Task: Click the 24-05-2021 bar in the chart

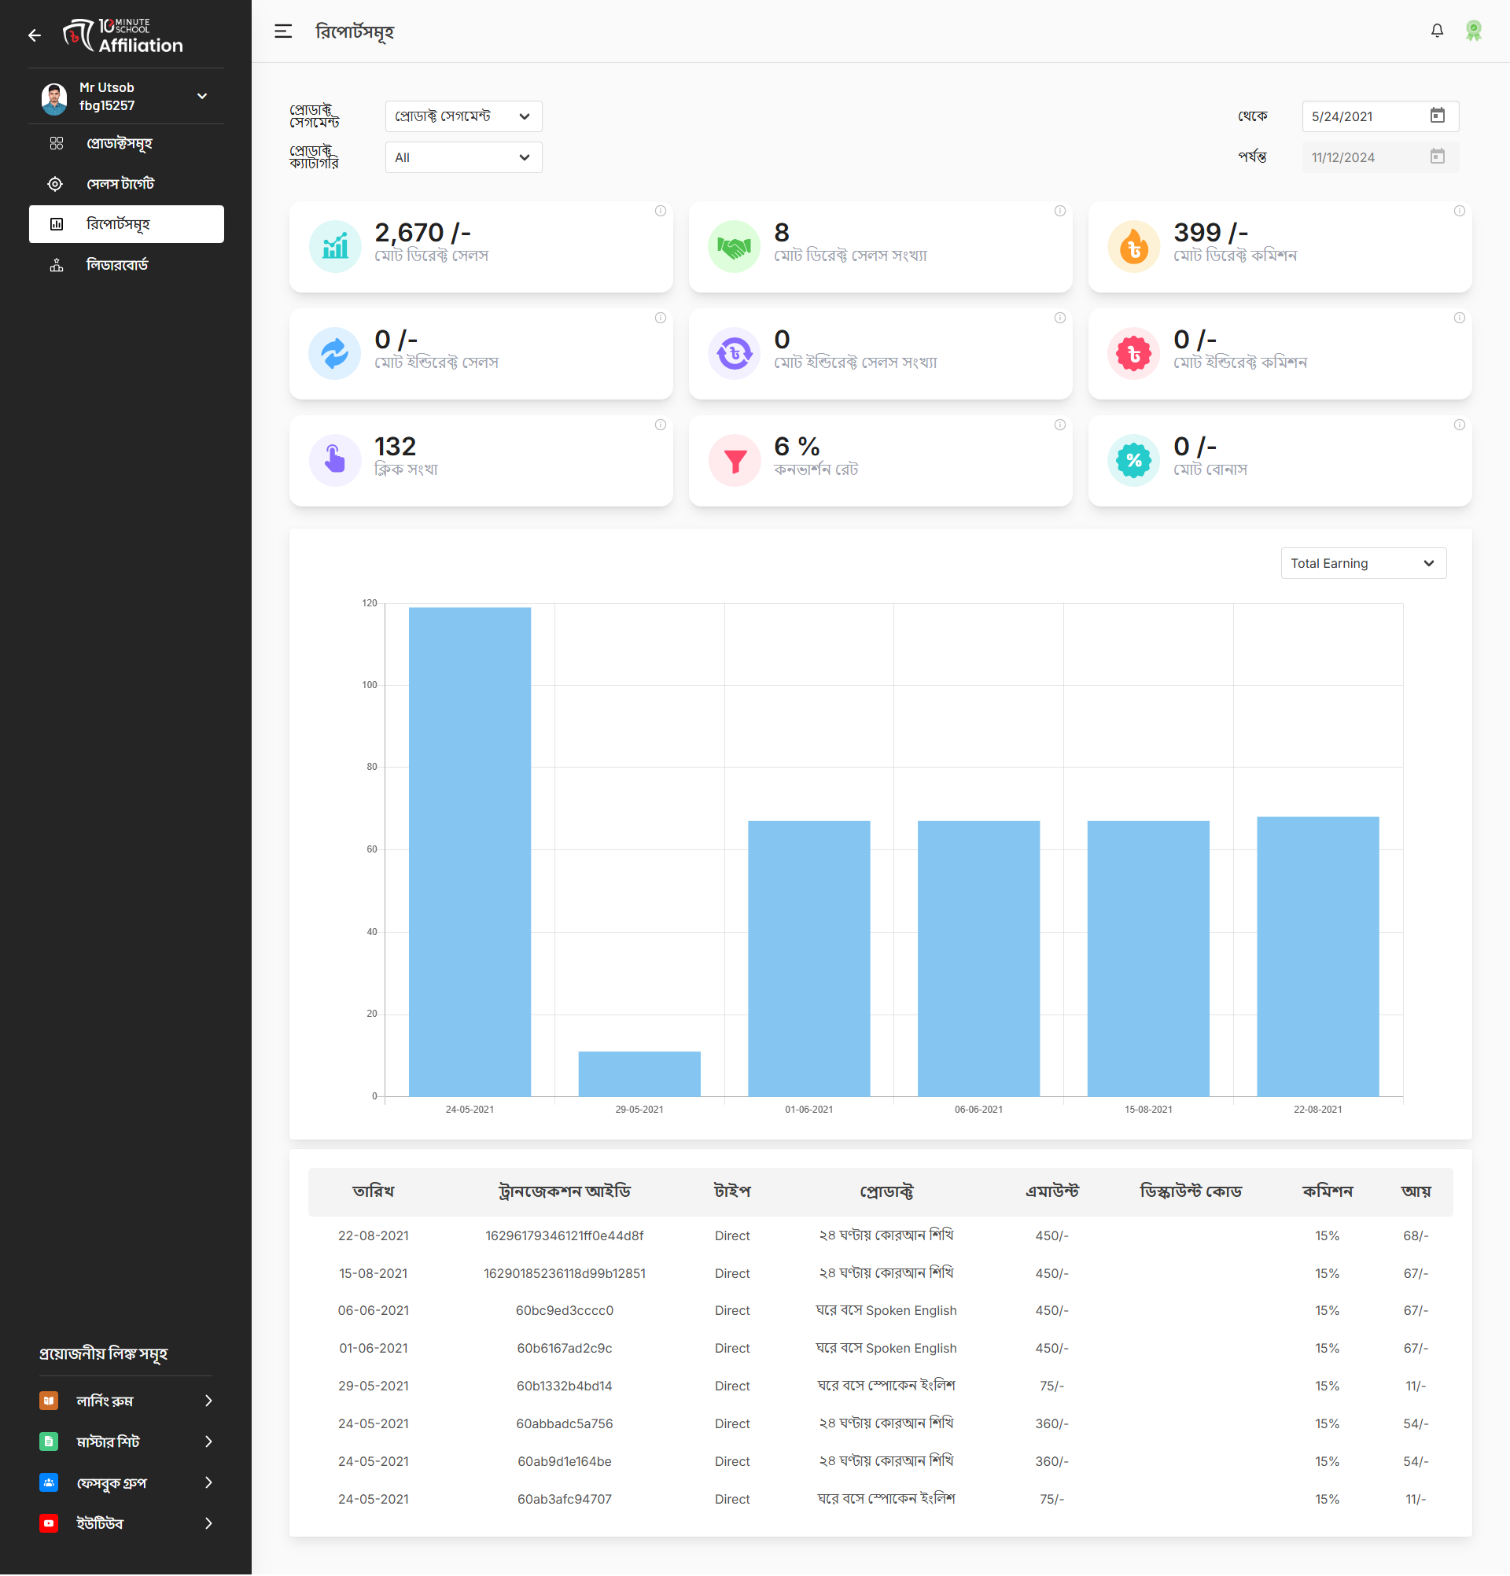Action: (470, 851)
